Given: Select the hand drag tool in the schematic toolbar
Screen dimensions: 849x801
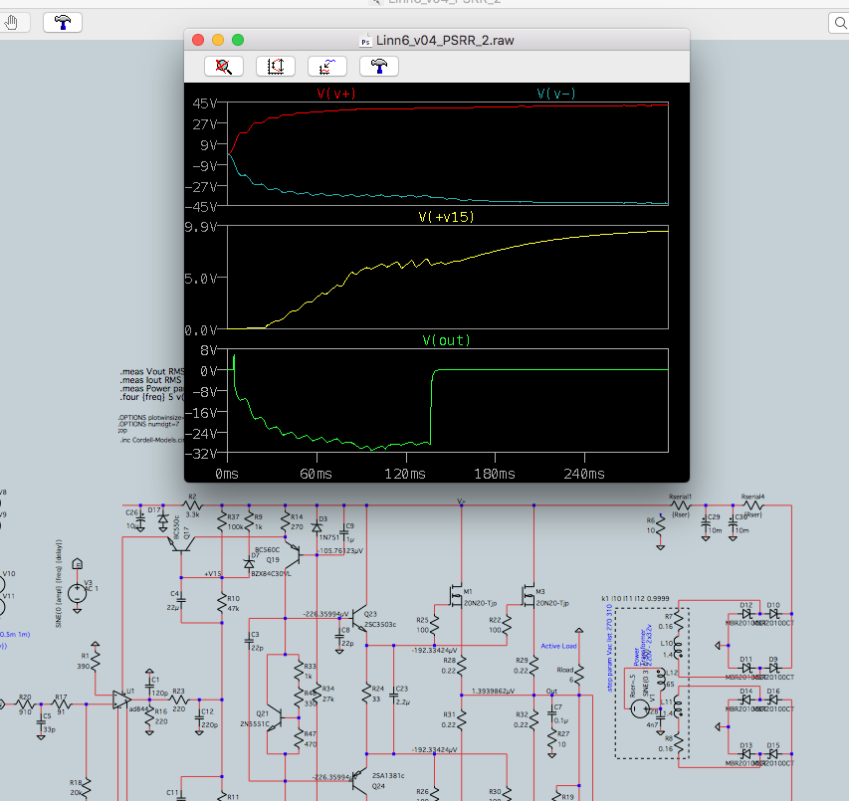Looking at the screenshot, I should 11,23.
